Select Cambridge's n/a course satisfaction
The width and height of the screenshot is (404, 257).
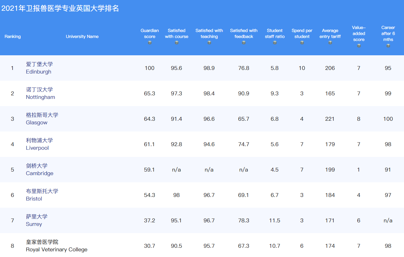coord(177,170)
